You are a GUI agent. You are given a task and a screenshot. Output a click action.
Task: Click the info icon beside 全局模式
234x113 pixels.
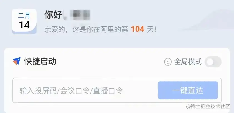[168, 62]
